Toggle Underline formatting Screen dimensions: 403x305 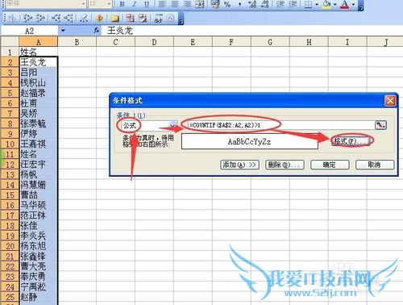pos(147,4)
